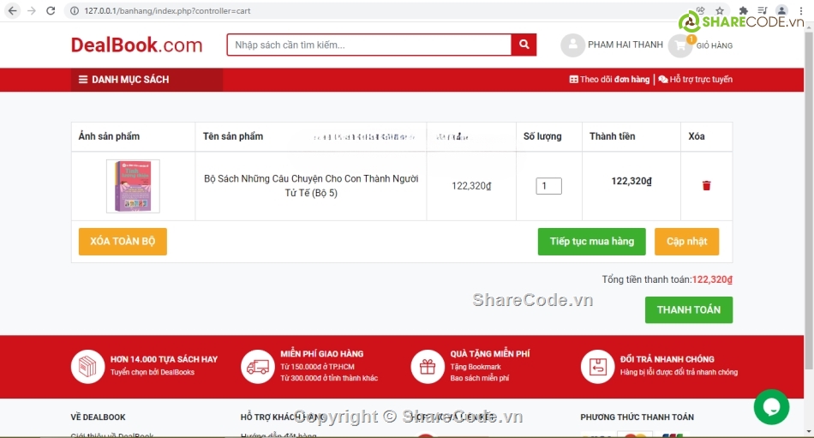This screenshot has width=814, height=438.
Task: Click the book icon for 14.000 tựa sách hay
Action: pos(87,366)
